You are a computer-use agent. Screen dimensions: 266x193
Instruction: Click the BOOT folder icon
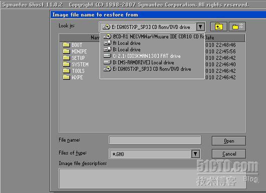click(66, 45)
